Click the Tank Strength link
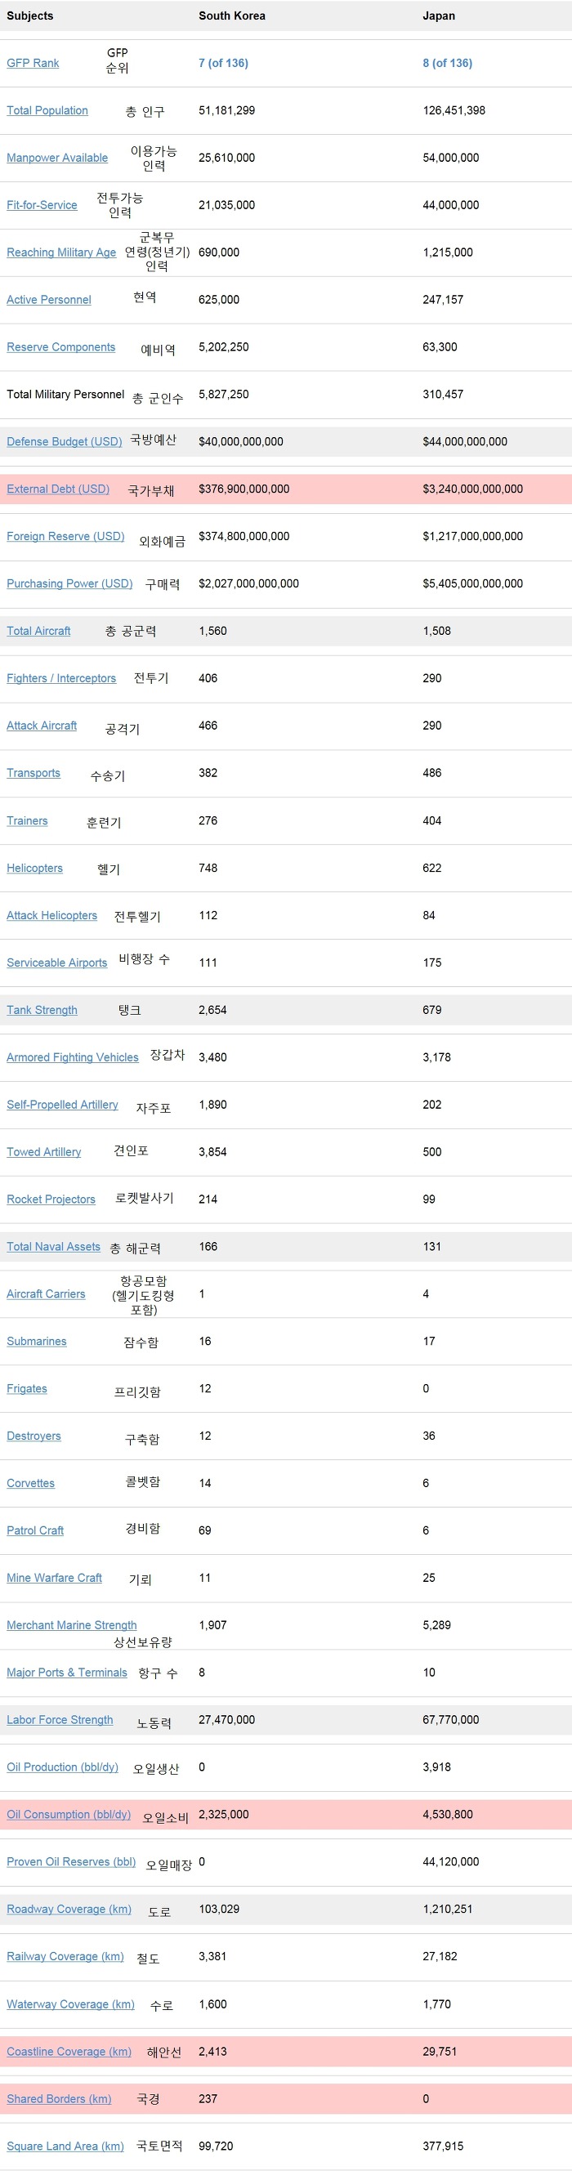This screenshot has width=572, height=2171. [x=42, y=1010]
